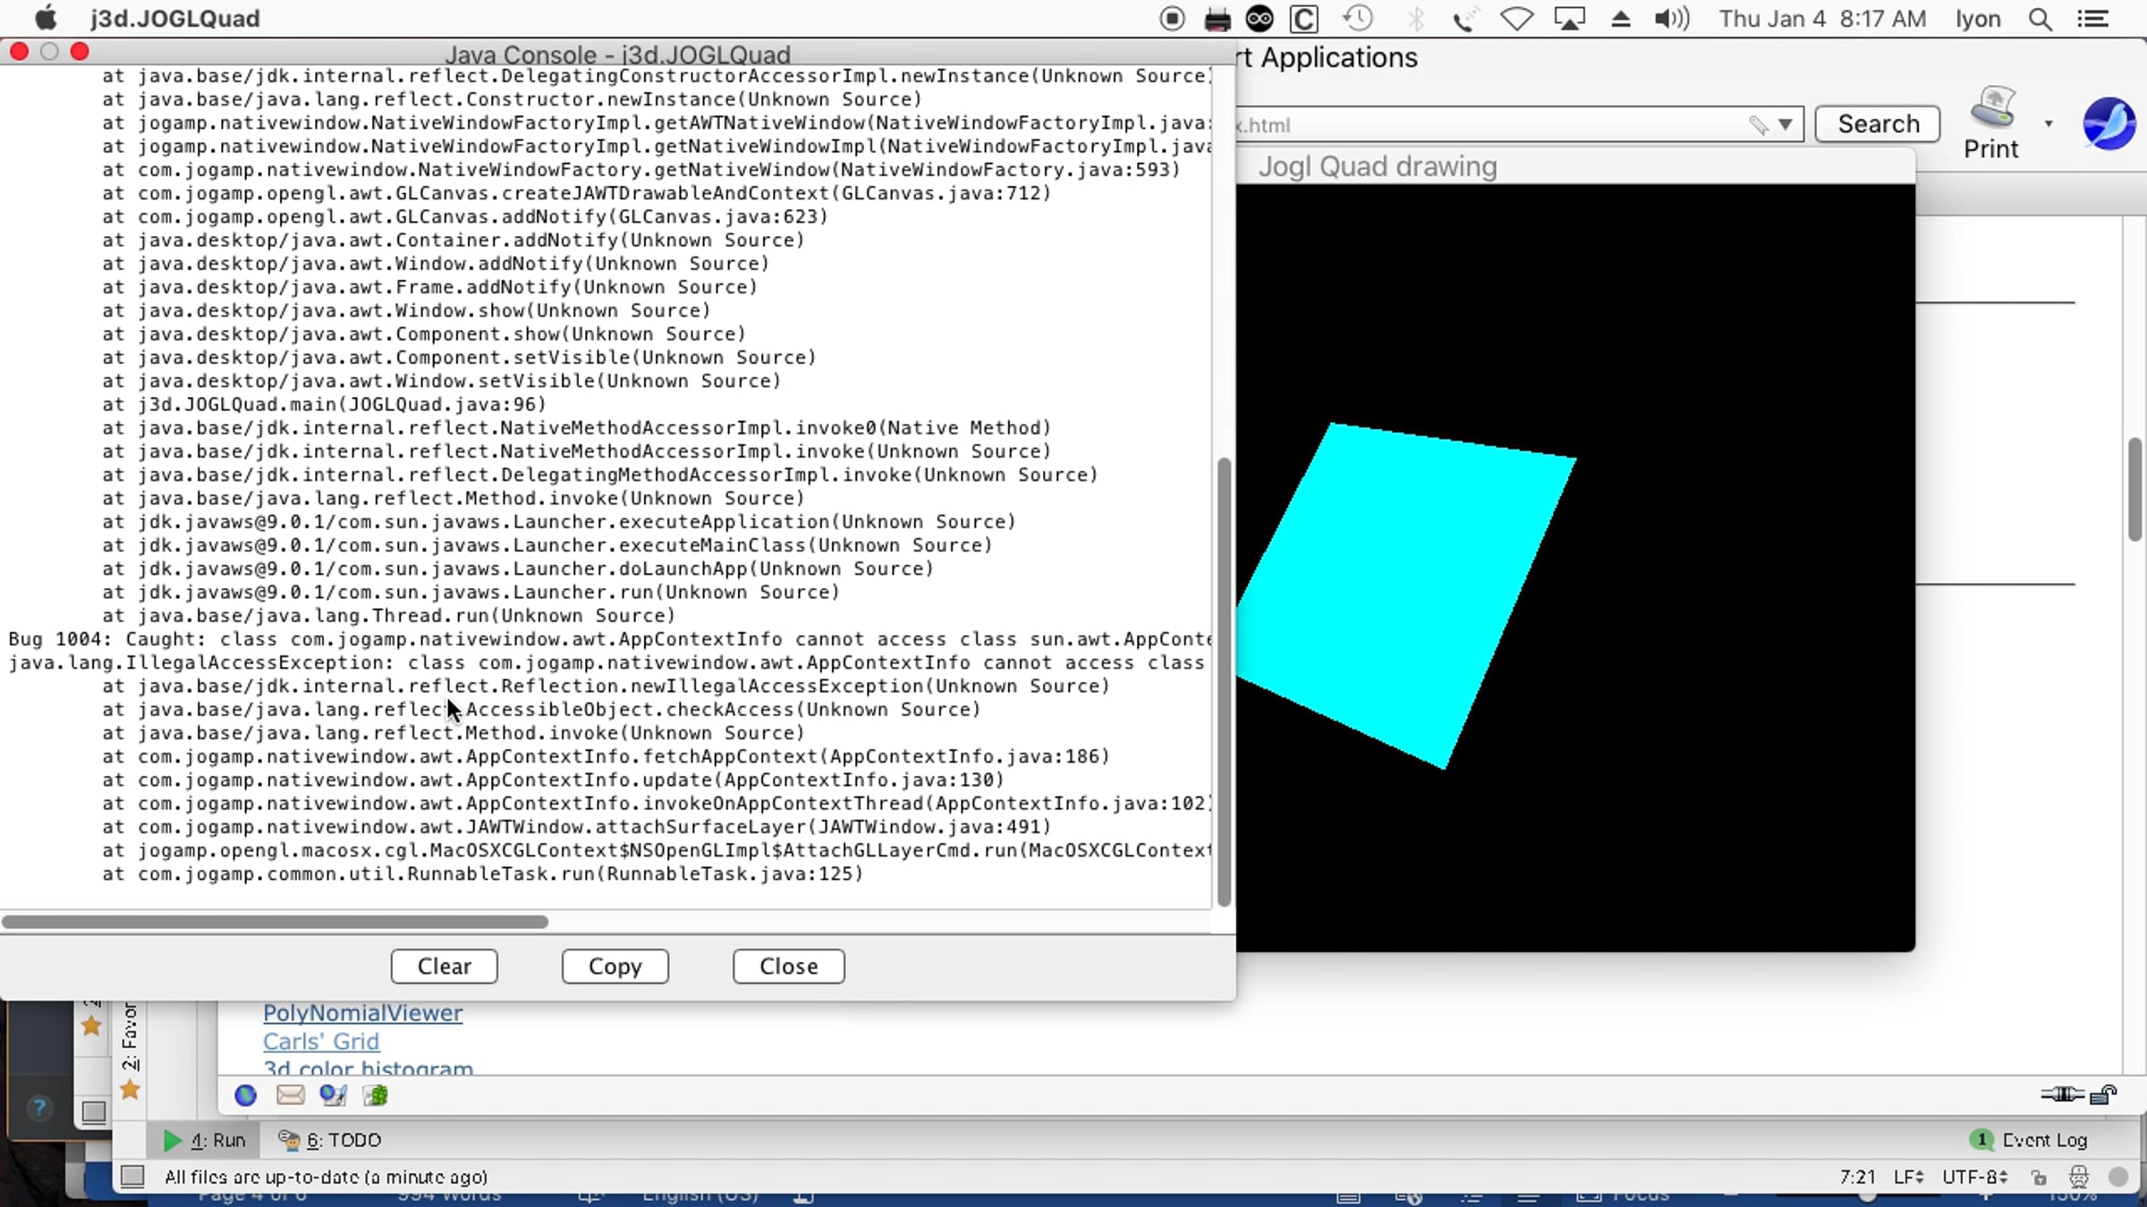The width and height of the screenshot is (2147, 1207).
Task: Open the Carls' Grid link
Action: point(321,1042)
